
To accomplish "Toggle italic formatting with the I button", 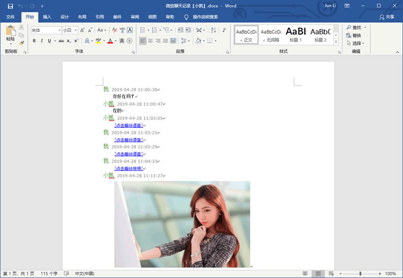I will click(x=41, y=41).
